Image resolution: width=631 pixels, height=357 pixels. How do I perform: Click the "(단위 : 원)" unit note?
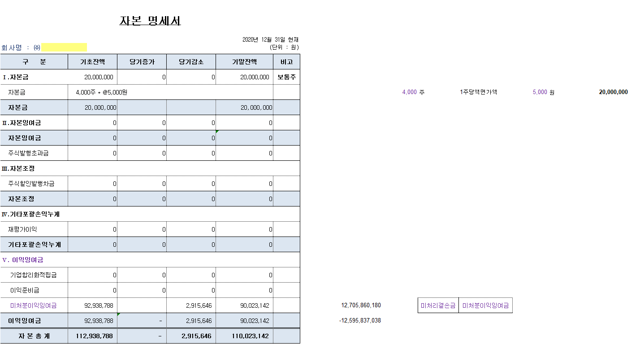pyautogui.click(x=284, y=47)
